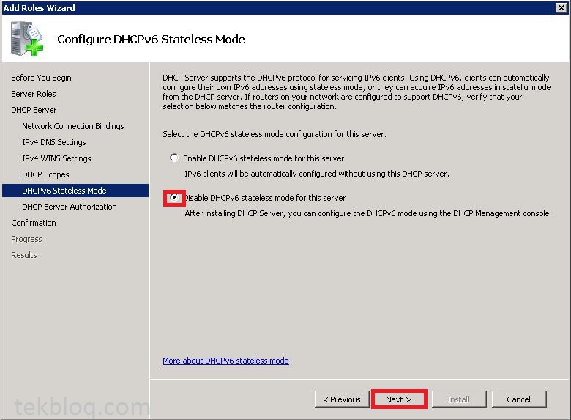The image size is (571, 420).
Task: Go to Confirmation step
Action: coord(34,223)
